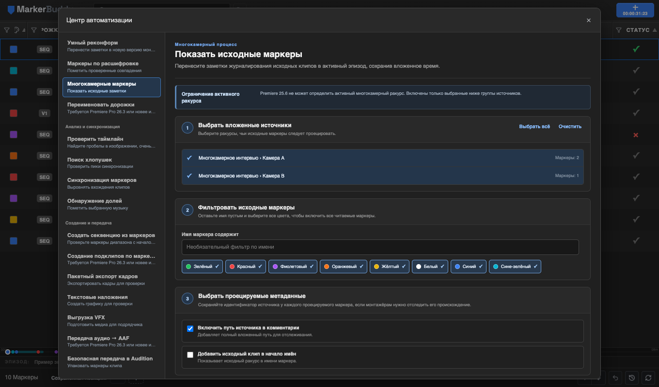The image size is (659, 387).
Task: Click the Выбрать всё link
Action: (534, 126)
